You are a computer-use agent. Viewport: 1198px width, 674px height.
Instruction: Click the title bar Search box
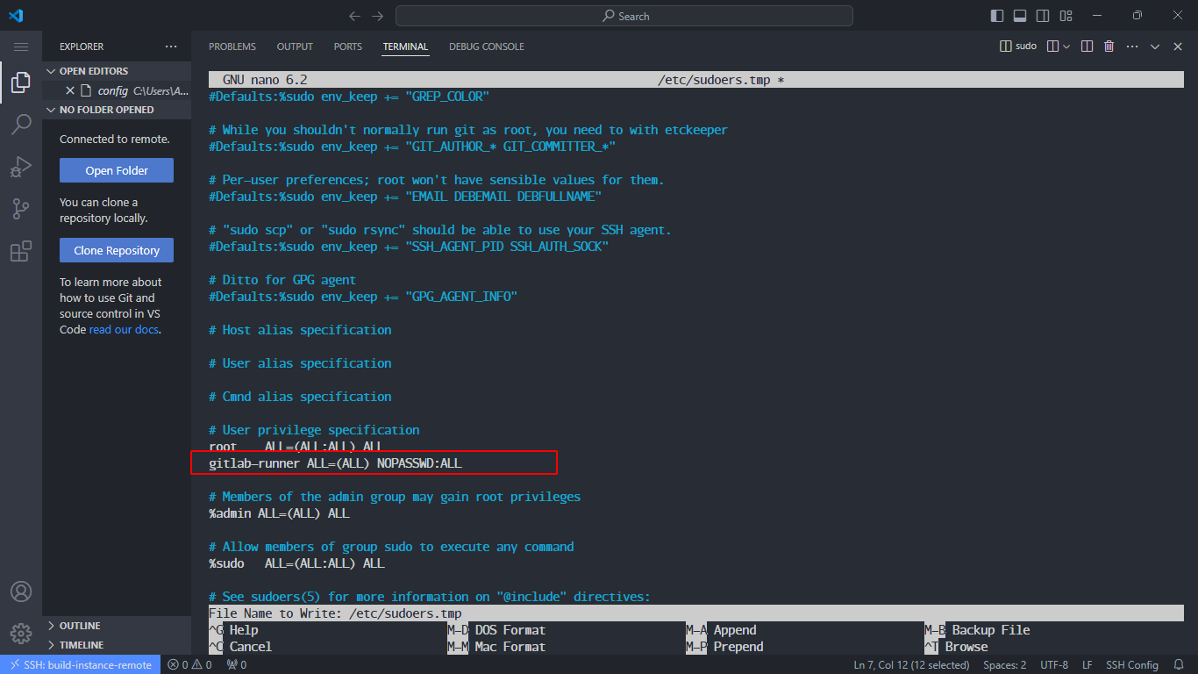point(624,16)
